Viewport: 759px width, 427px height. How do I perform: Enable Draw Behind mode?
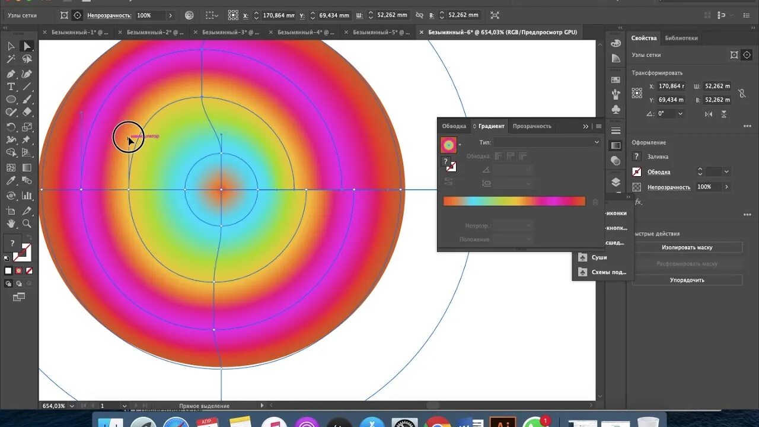18,283
